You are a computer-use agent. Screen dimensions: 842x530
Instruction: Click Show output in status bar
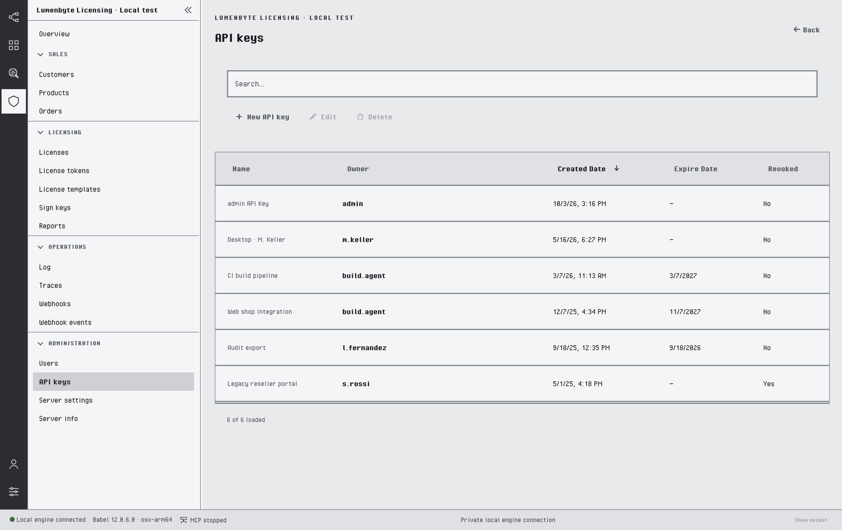[811, 520]
